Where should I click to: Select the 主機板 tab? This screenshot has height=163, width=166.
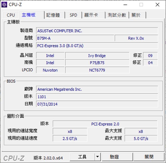(29, 15)
